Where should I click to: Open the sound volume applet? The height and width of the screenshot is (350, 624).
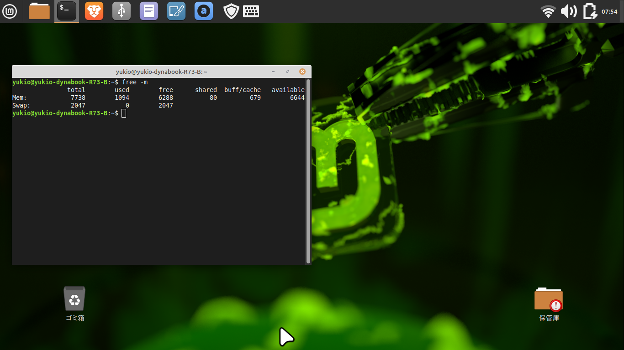tap(569, 11)
